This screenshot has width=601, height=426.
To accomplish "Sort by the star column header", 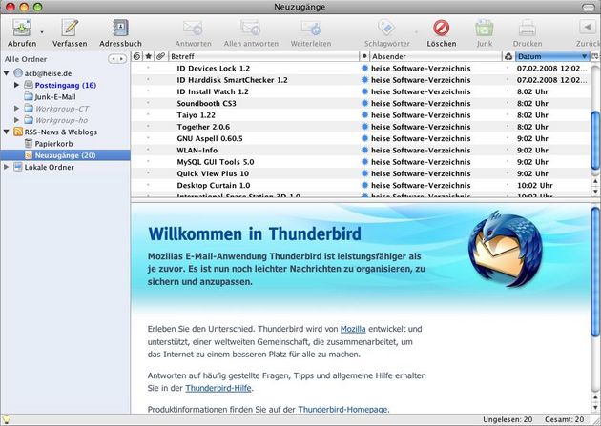I will (x=148, y=56).
